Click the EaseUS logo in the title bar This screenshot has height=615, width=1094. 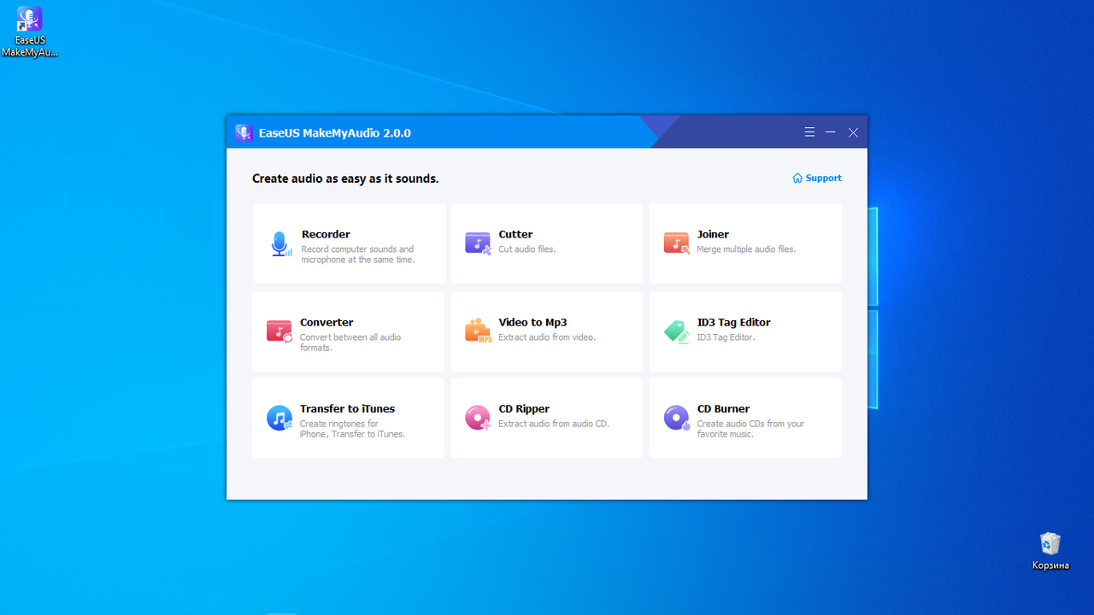pos(244,132)
